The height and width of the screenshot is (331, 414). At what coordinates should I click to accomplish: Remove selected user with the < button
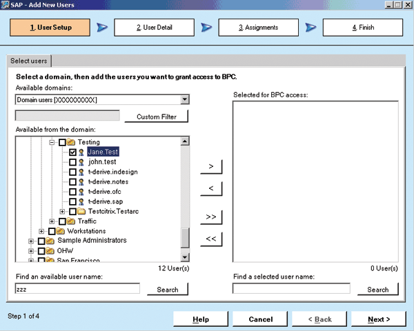[x=211, y=188]
